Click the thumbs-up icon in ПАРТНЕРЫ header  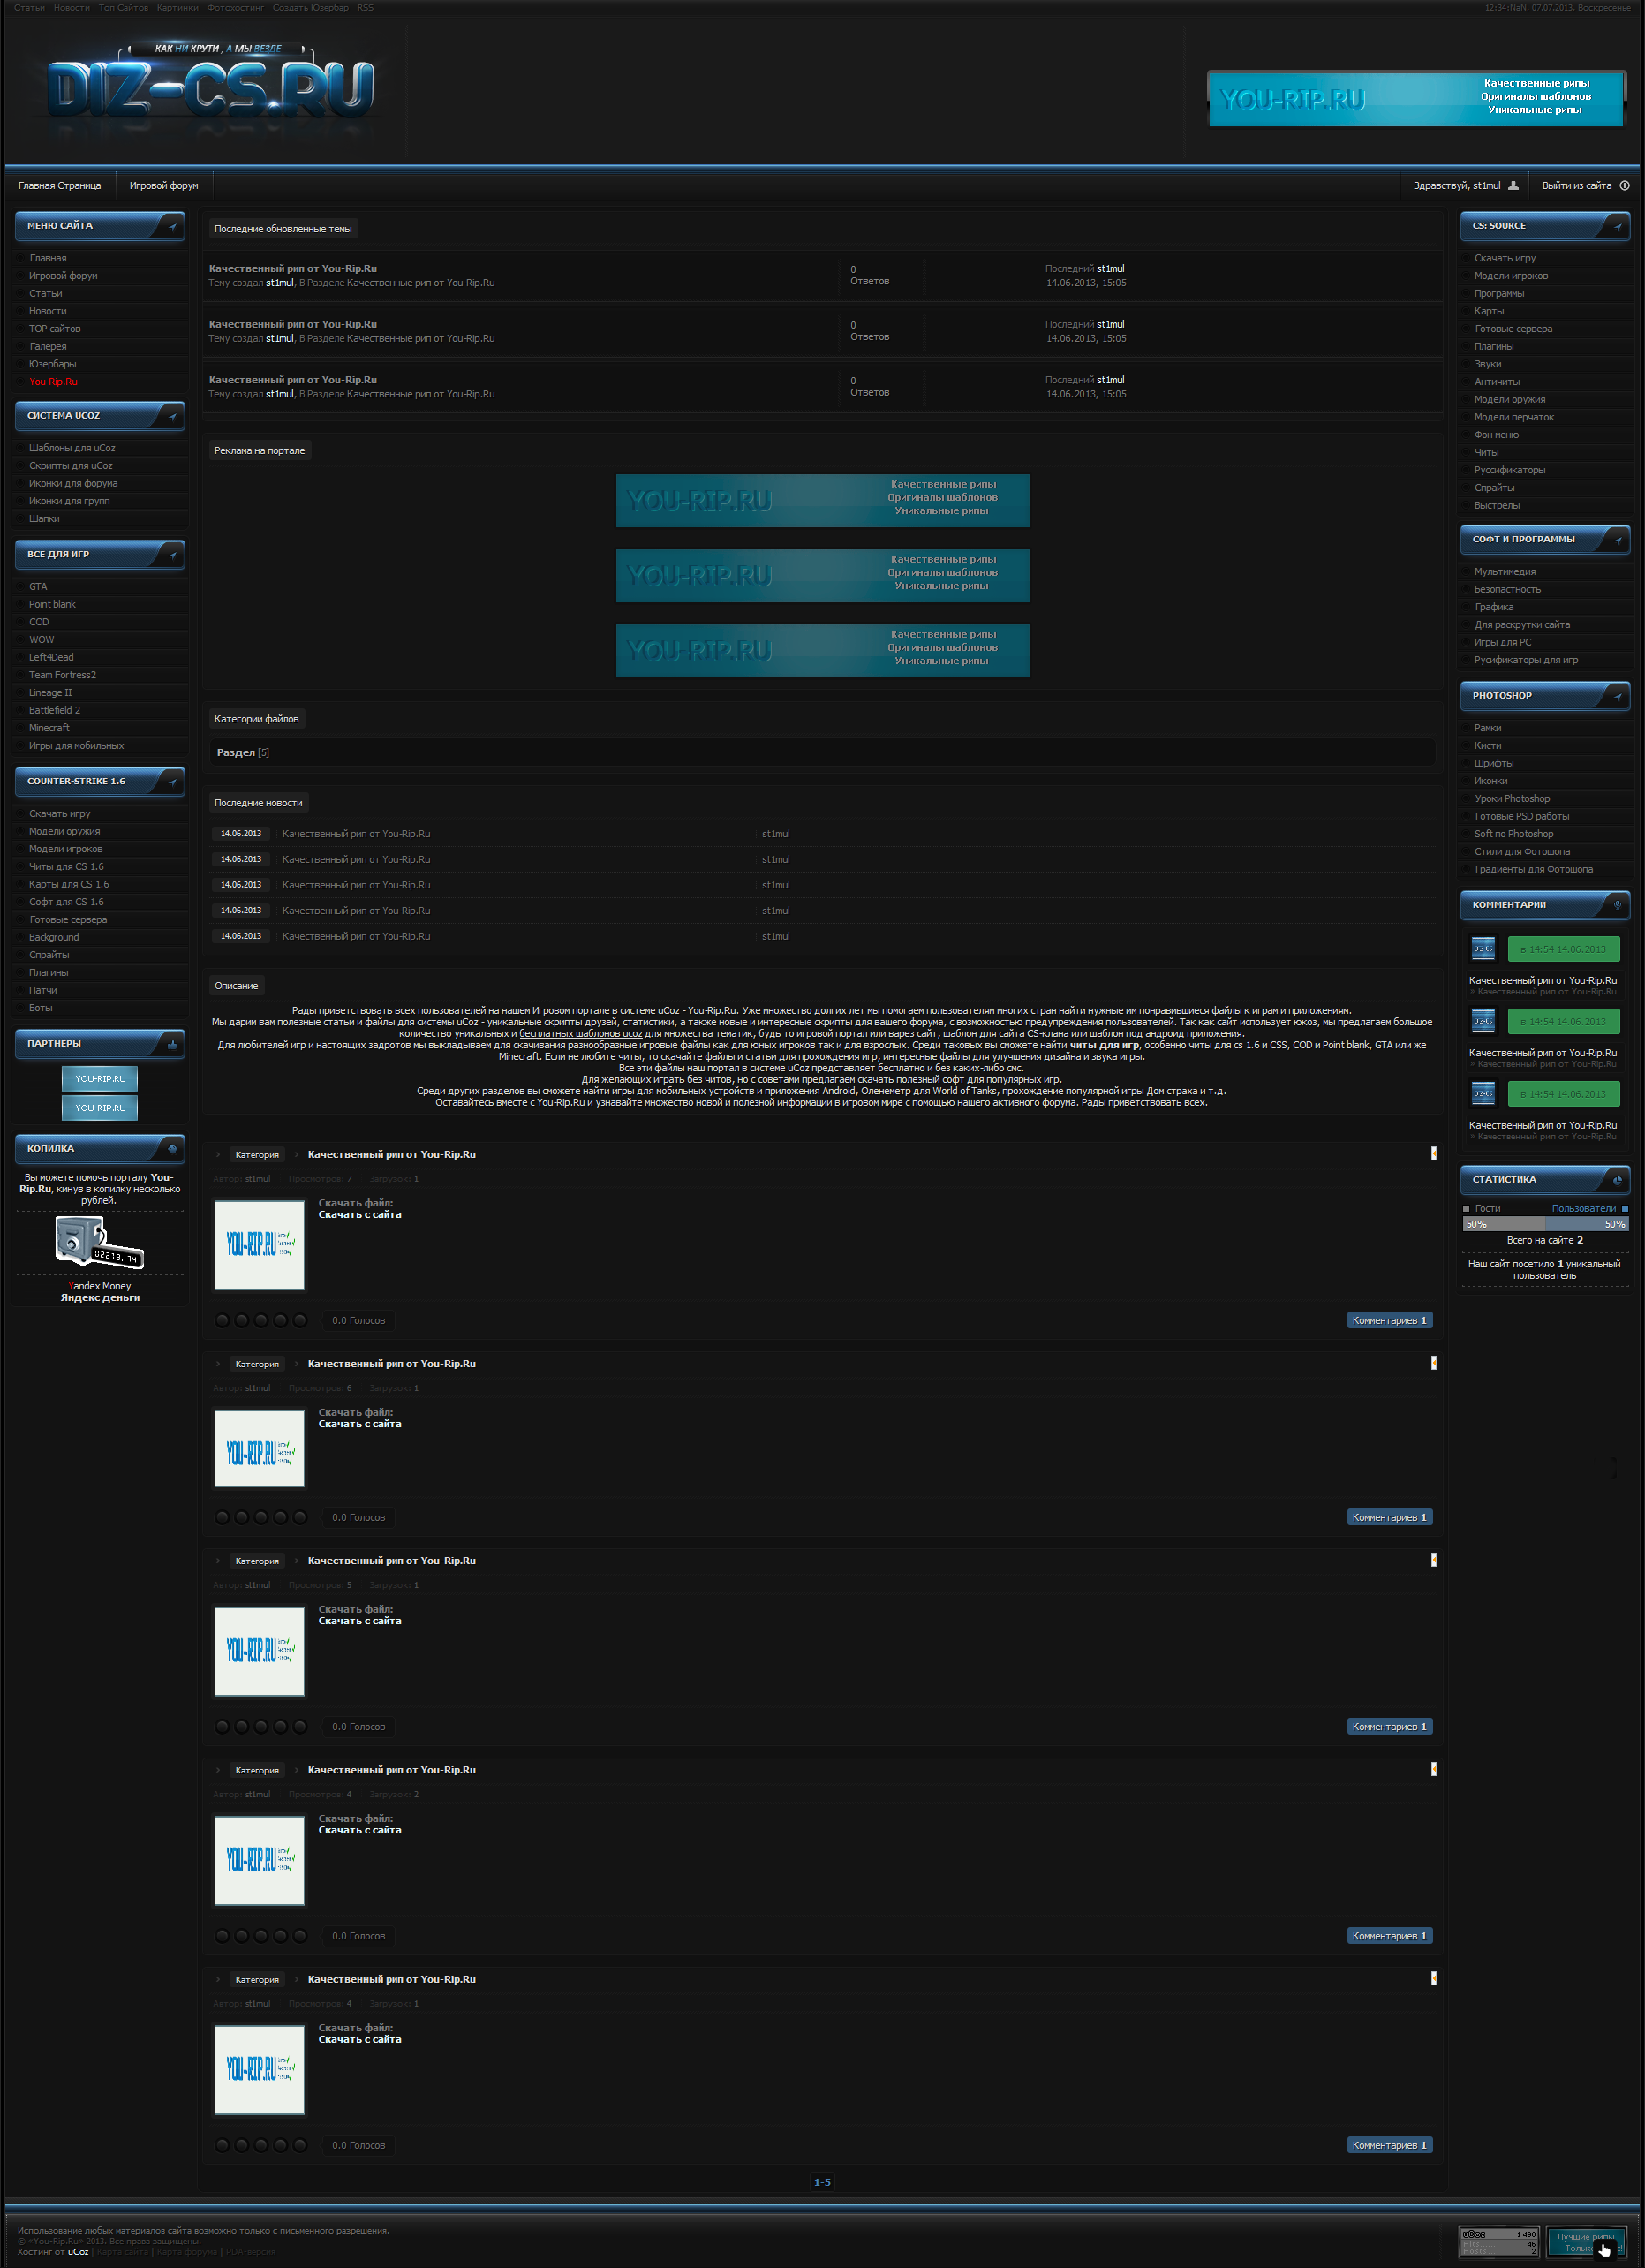pos(172,1045)
